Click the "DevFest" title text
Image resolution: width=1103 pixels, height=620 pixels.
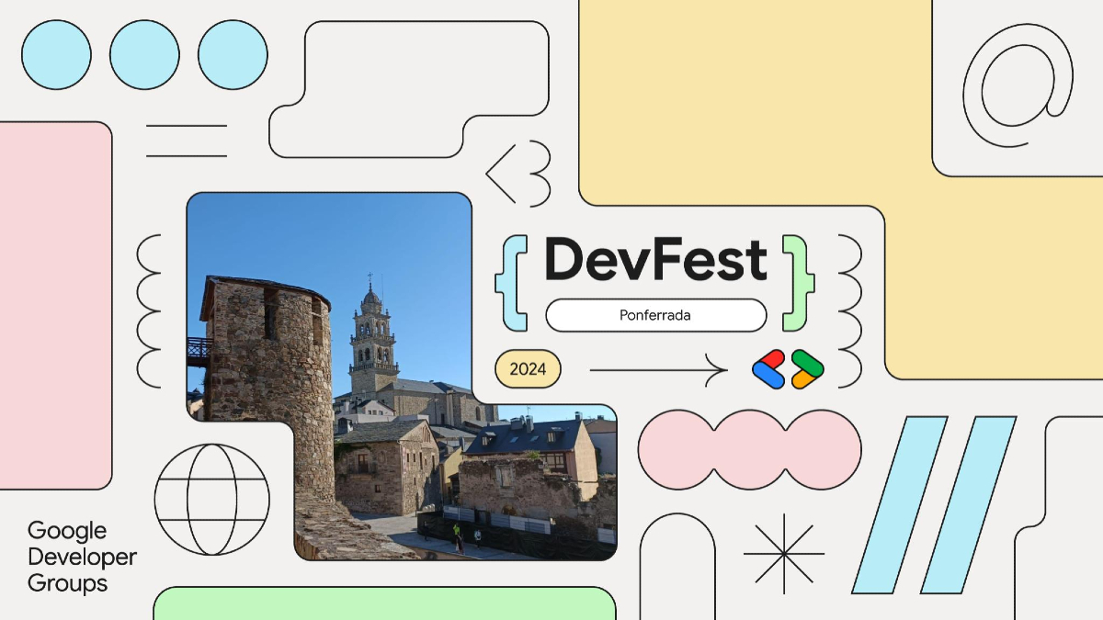(x=655, y=258)
